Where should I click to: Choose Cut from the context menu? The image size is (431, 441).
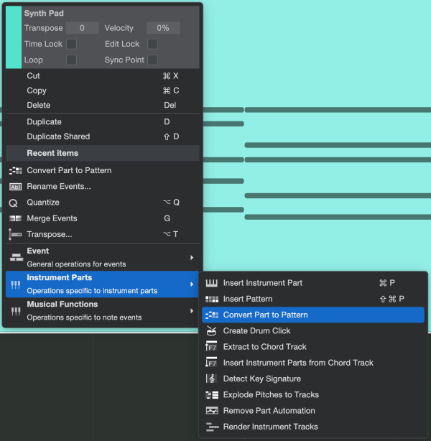[103, 76]
